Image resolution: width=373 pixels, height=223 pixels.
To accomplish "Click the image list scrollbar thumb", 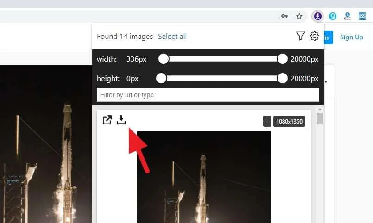I will click(x=320, y=118).
